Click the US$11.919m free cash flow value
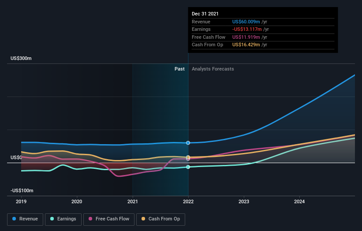Screen dimensions: 362x231 [x=246, y=37]
